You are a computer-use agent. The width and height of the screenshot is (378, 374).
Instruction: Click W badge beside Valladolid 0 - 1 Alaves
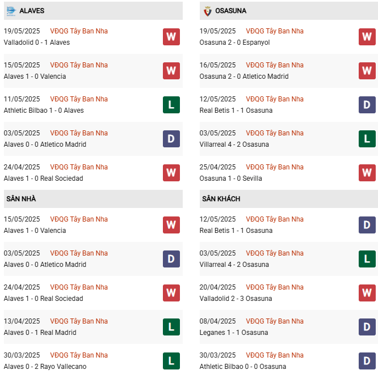tap(171, 37)
